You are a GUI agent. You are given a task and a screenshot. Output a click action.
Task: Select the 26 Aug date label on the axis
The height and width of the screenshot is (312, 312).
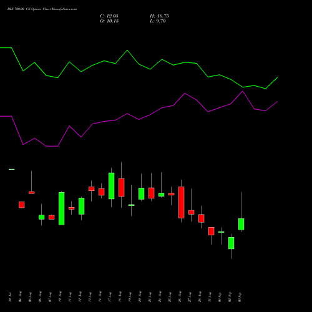coord(180,297)
